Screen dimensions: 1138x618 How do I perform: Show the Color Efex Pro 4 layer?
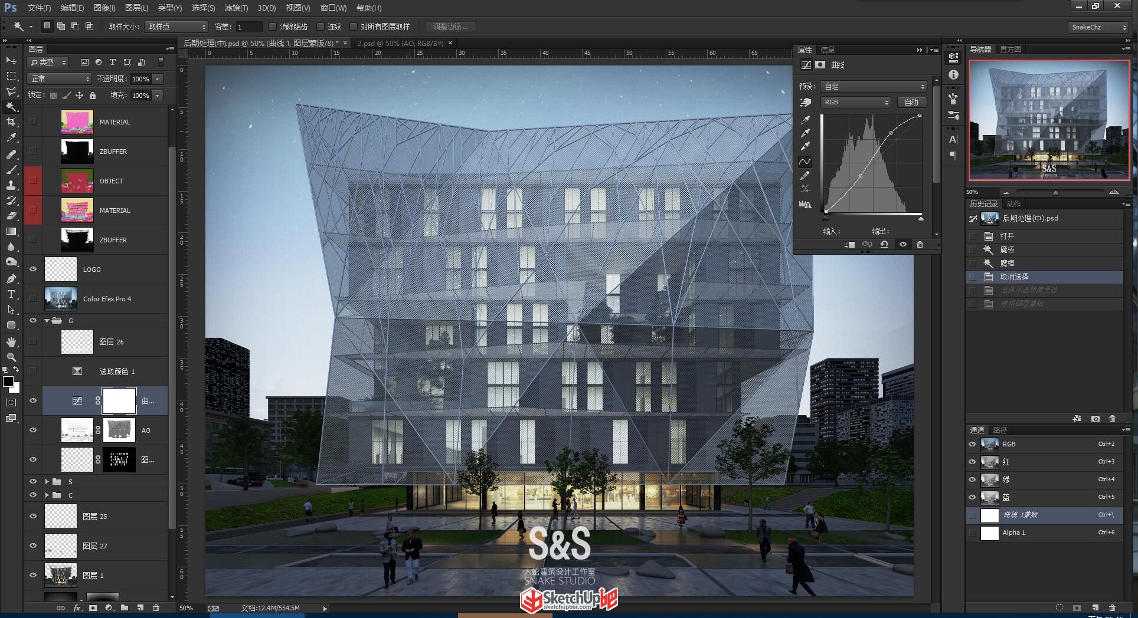(33, 299)
